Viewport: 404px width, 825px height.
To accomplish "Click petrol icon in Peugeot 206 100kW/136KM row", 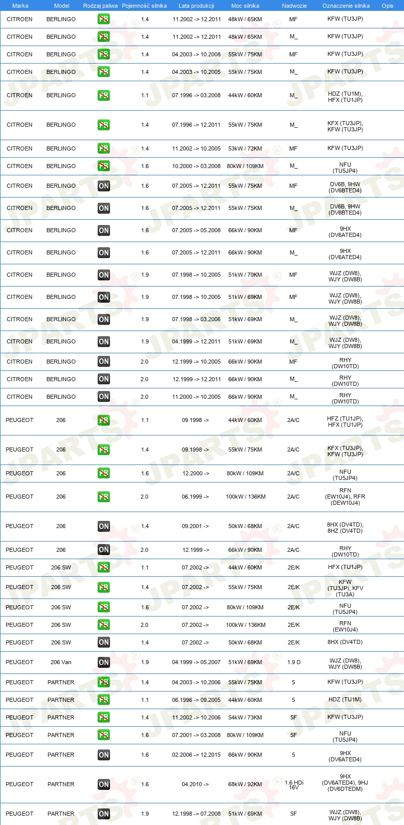I will pos(104,497).
